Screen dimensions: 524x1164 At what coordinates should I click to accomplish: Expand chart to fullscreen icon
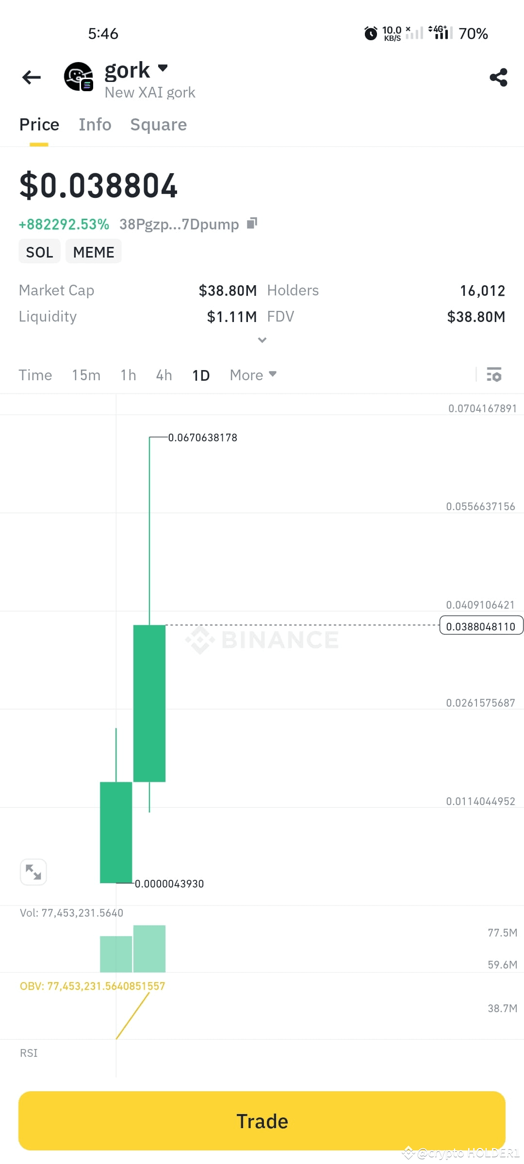pyautogui.click(x=33, y=872)
